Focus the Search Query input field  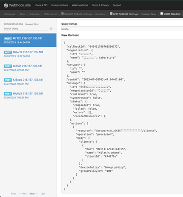click(x=26, y=29)
